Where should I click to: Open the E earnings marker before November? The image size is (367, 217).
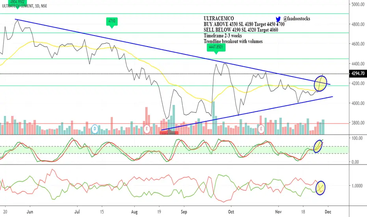pos(261,129)
